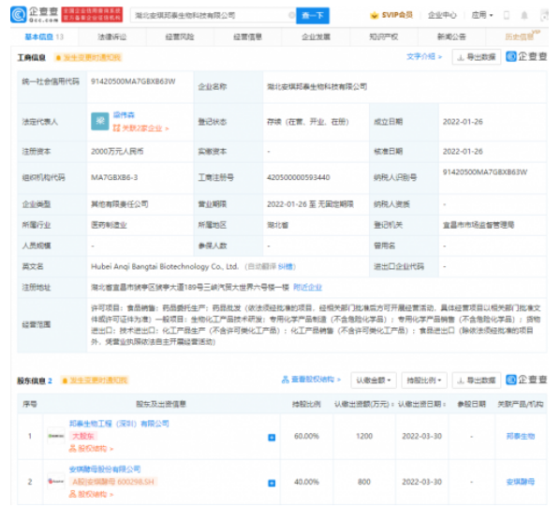The height and width of the screenshot is (507, 560).
Task: Switch to the 经营风险 tab
Action: tap(180, 37)
